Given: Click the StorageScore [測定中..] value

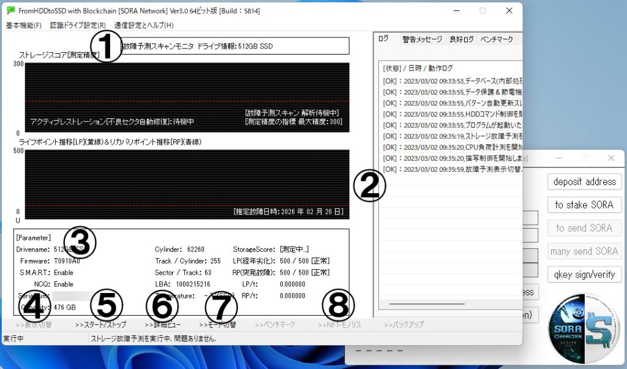Looking at the screenshot, I should pyautogui.click(x=295, y=249).
